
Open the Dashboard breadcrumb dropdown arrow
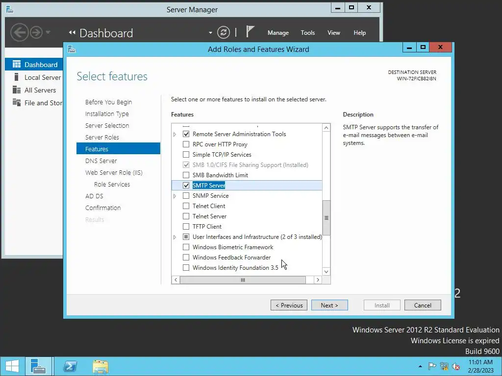coord(210,33)
